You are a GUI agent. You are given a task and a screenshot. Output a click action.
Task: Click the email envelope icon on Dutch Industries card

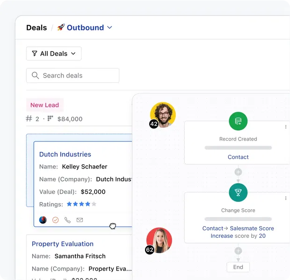(x=80, y=220)
